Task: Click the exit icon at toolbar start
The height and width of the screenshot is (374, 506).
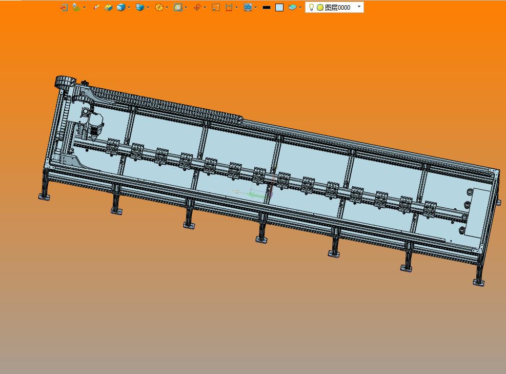Action: tap(64, 7)
